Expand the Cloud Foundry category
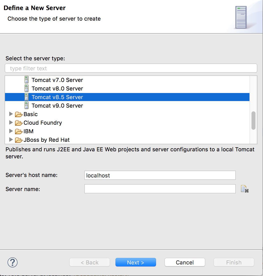The height and width of the screenshot is (276, 263). (11, 122)
